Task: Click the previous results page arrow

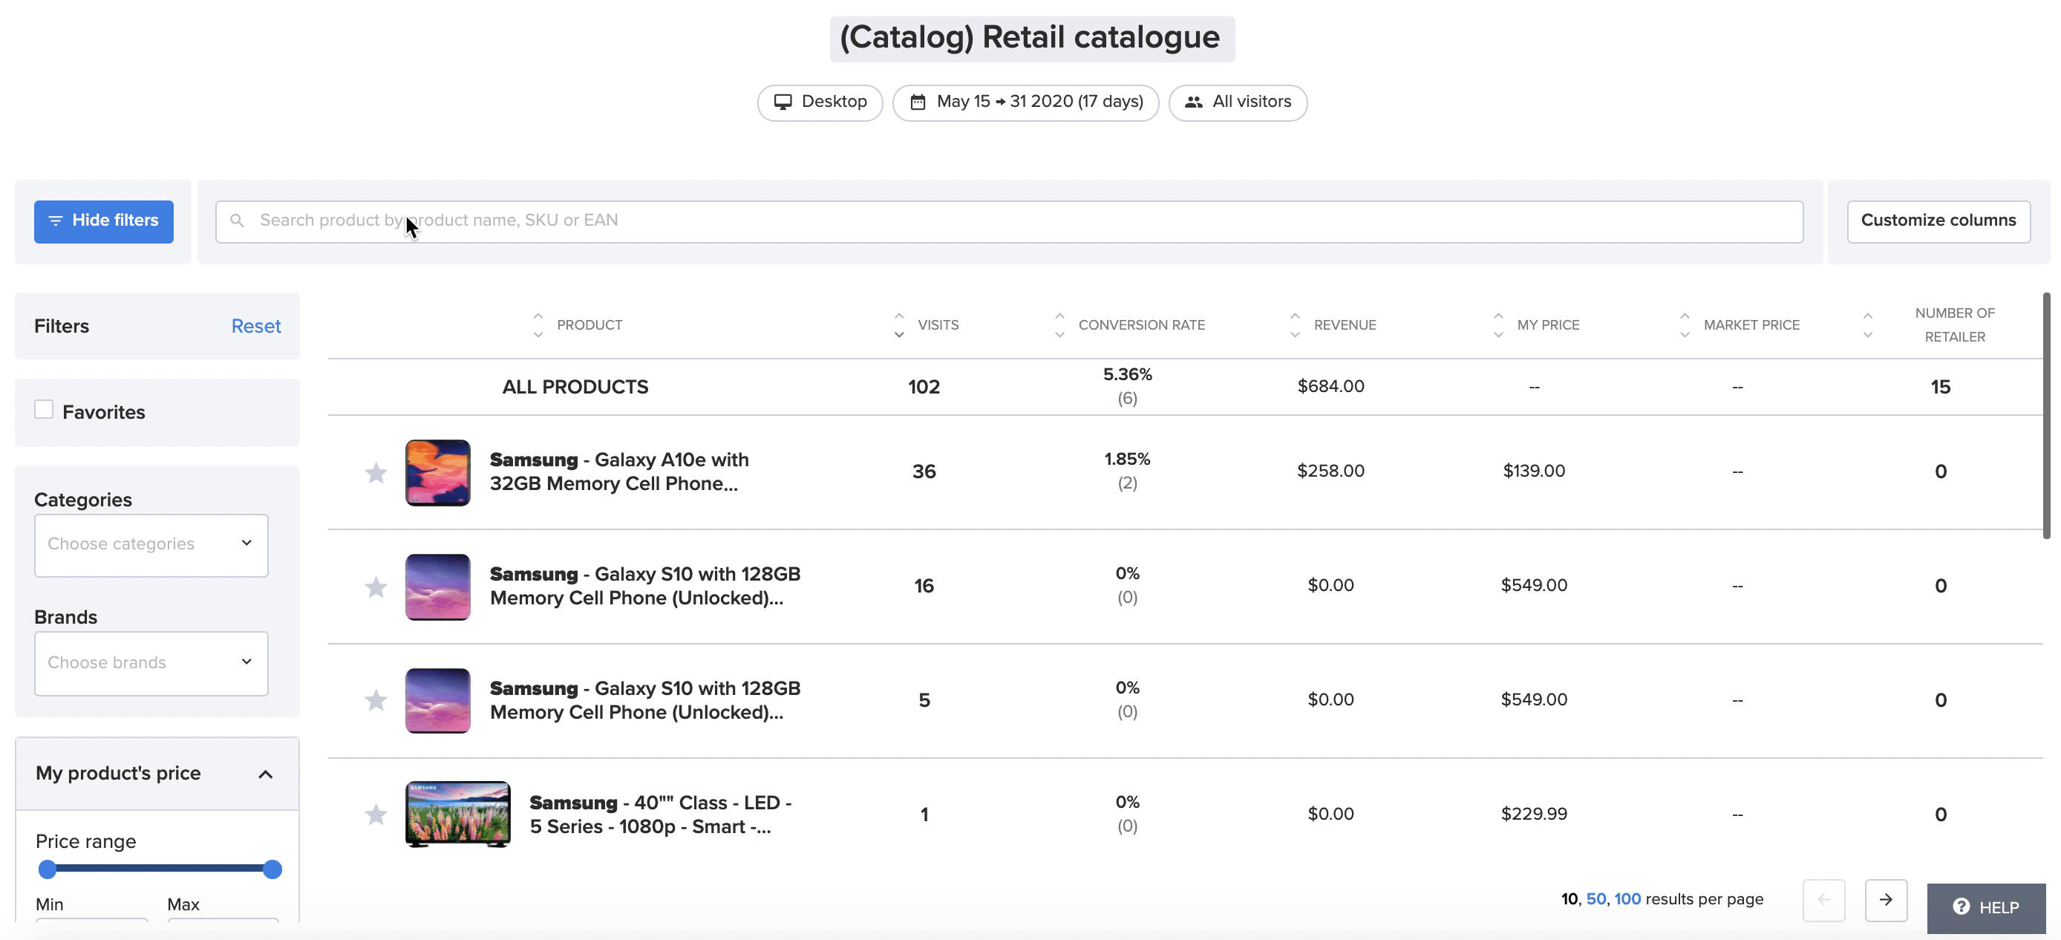Action: [1823, 900]
